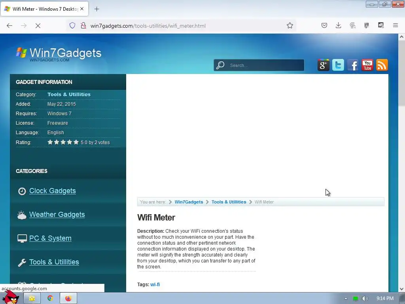
Task: Click the insecure connection padlock icon
Action: (x=83, y=25)
